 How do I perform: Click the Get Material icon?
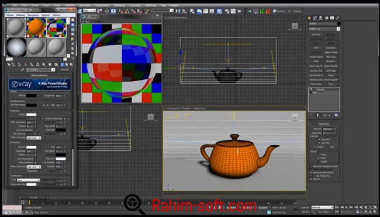[x=9, y=65]
